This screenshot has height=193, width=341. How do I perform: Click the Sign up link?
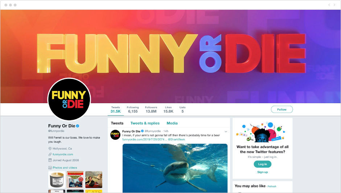pos(263,172)
